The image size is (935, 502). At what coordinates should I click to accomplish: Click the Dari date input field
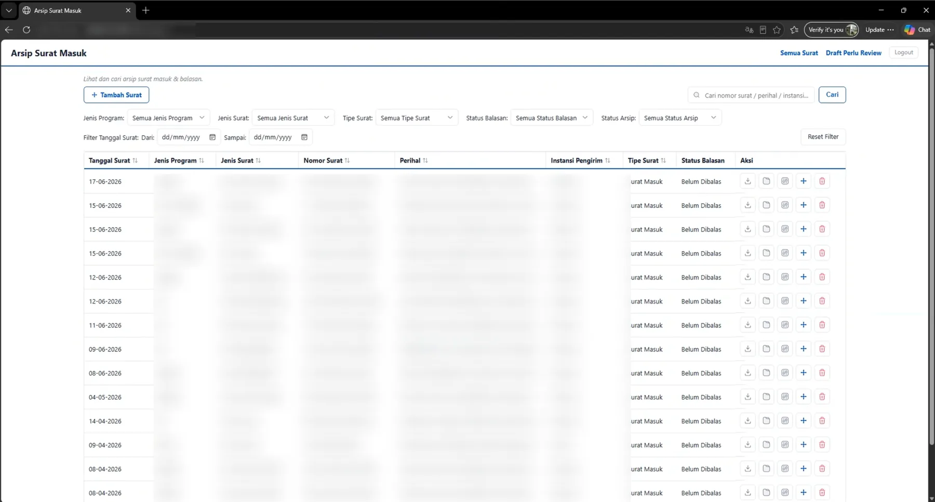pyautogui.click(x=188, y=137)
